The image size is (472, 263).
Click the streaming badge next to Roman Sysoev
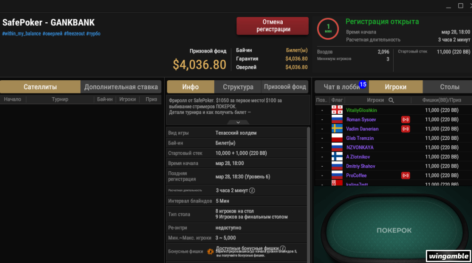coord(405,119)
